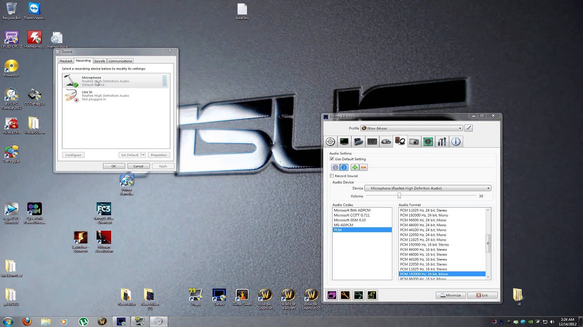
Task: Open World of Warcraft desktop shortcut
Action: click(x=288, y=299)
